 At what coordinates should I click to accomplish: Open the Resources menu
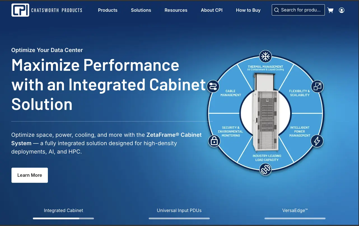tap(176, 10)
